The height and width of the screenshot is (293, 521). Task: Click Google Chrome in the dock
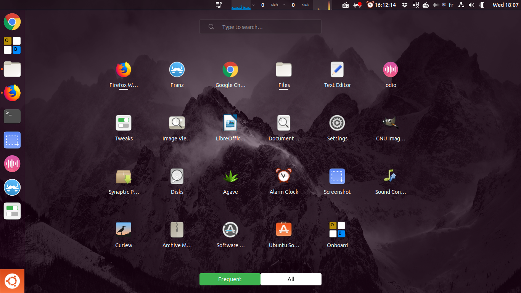[x=12, y=22]
